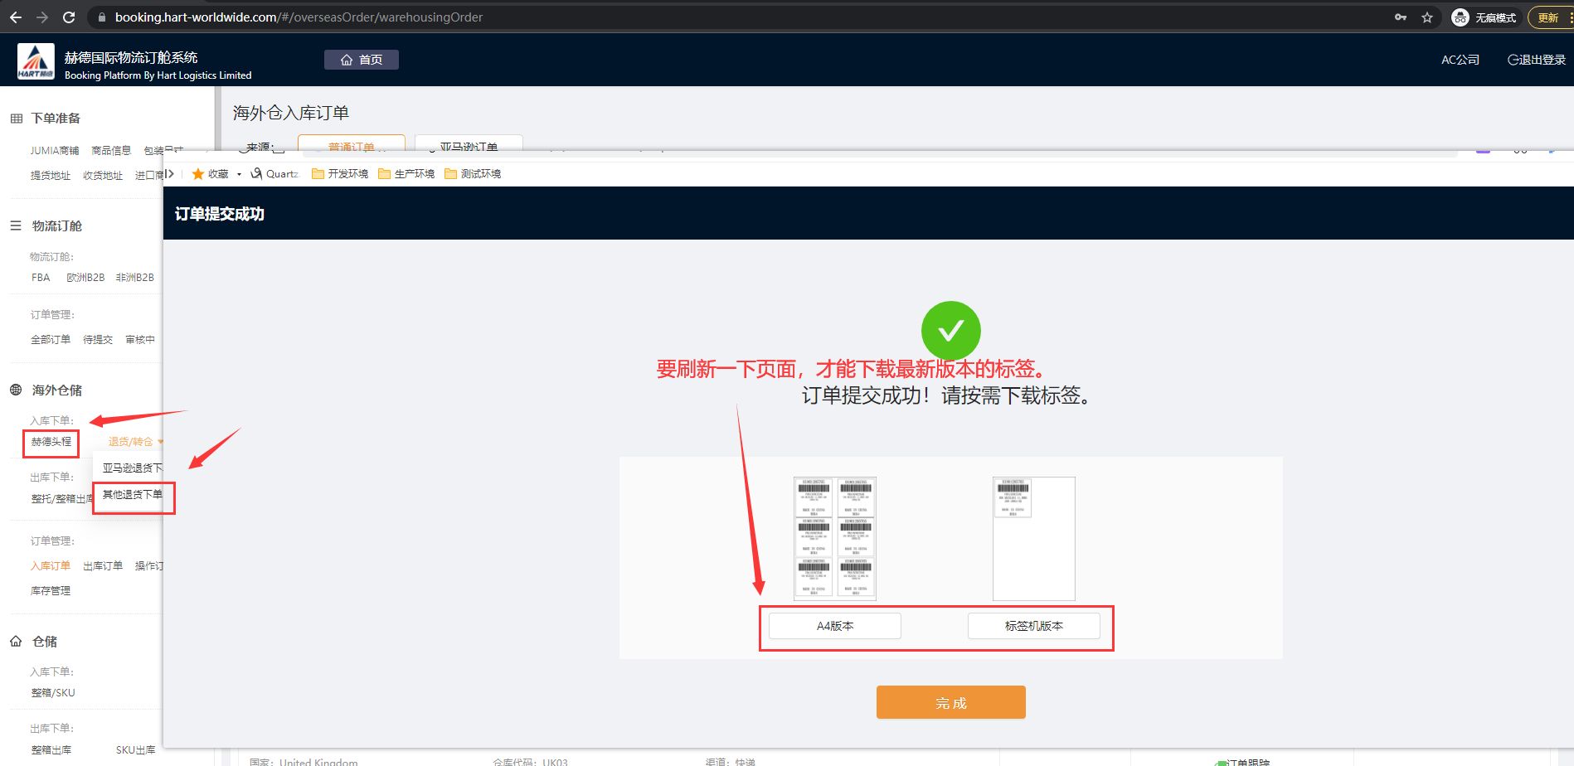Screen dimensions: 1574x766
Task: Click the browser back arrow
Action: [16, 17]
